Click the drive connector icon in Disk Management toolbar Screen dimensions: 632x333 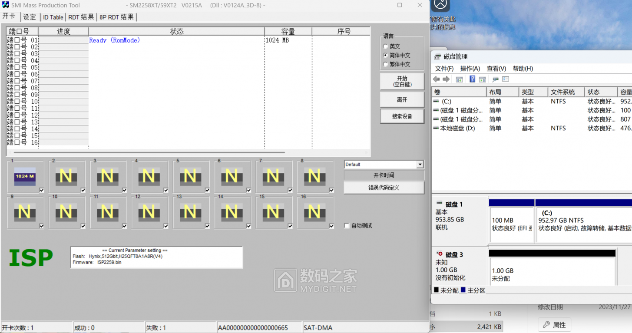pyautogui.click(x=495, y=79)
